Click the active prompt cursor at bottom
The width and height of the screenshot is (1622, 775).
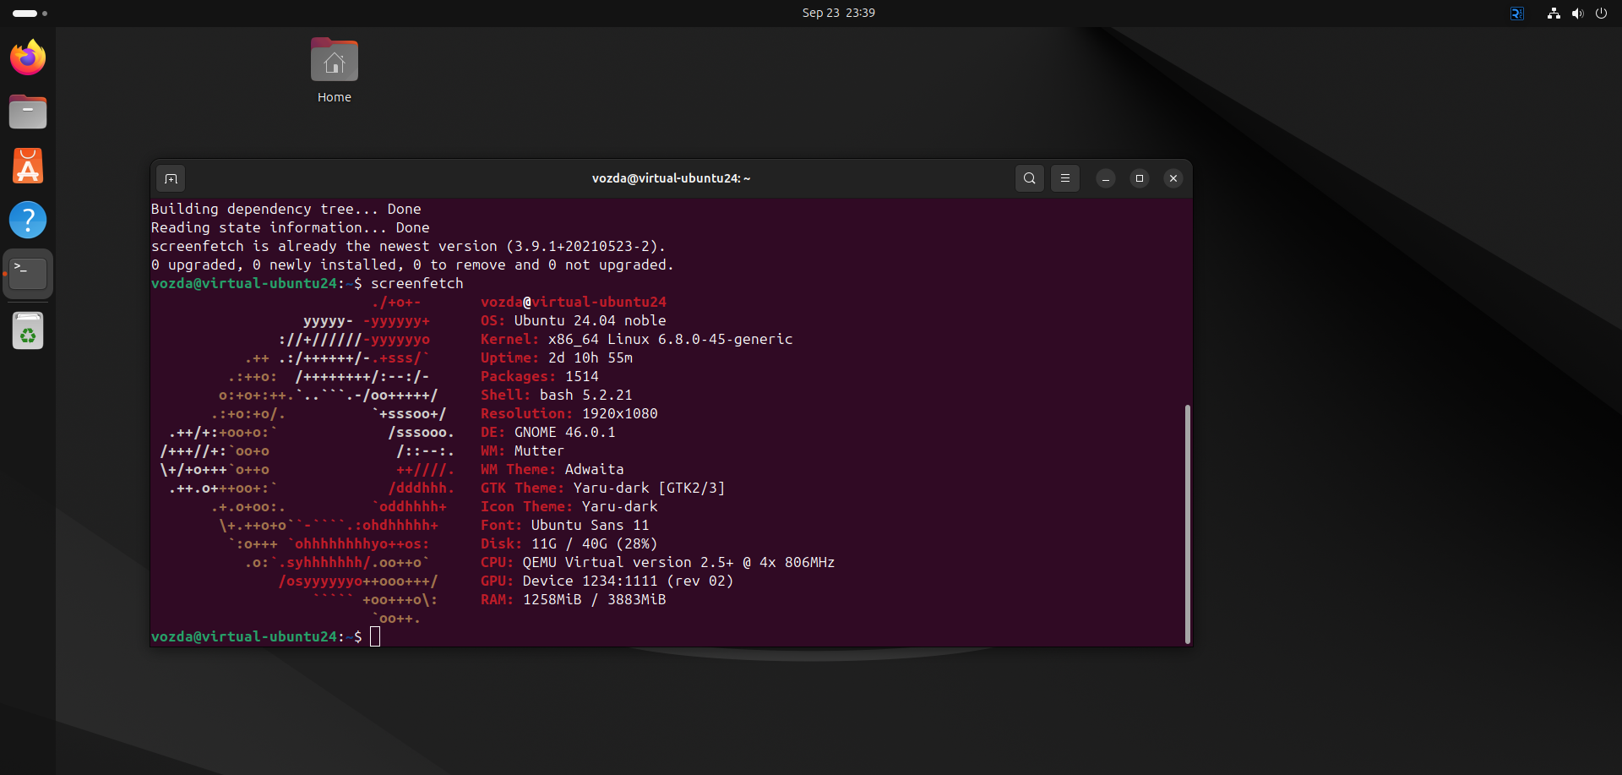click(x=375, y=636)
